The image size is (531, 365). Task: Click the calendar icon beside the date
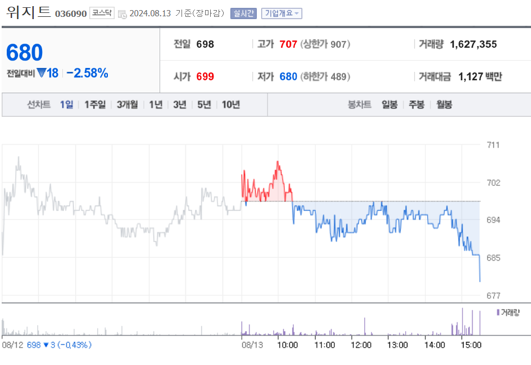[x=122, y=14]
